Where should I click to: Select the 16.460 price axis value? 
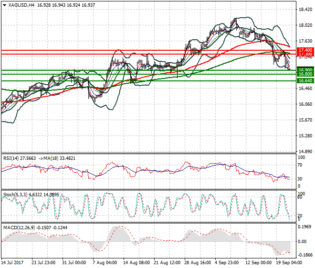[x=305, y=88]
